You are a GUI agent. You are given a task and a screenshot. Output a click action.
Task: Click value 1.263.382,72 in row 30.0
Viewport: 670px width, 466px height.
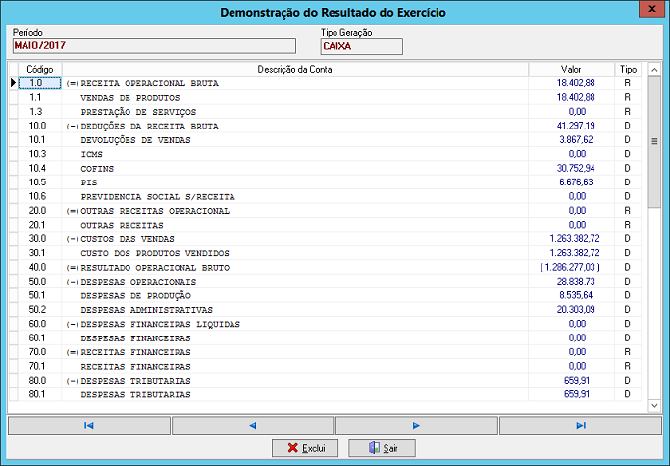(x=574, y=238)
